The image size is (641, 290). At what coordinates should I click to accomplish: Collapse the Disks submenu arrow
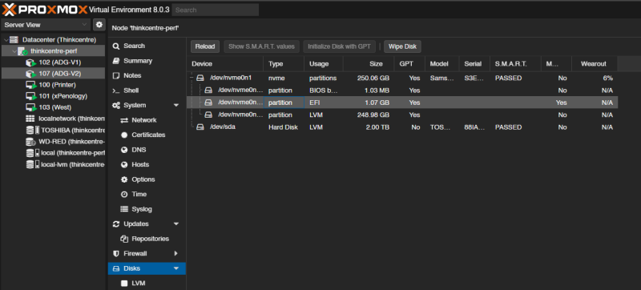pyautogui.click(x=176, y=268)
